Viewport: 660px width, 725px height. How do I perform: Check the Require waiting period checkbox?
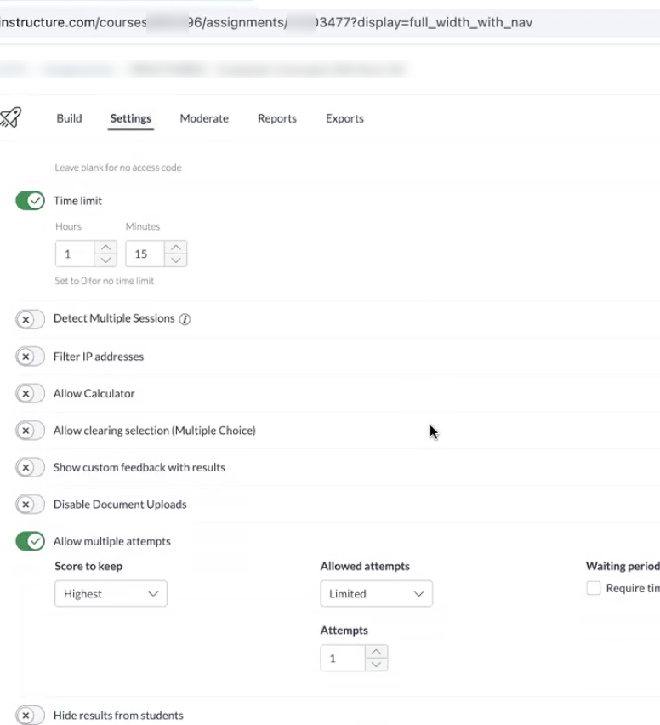click(594, 588)
